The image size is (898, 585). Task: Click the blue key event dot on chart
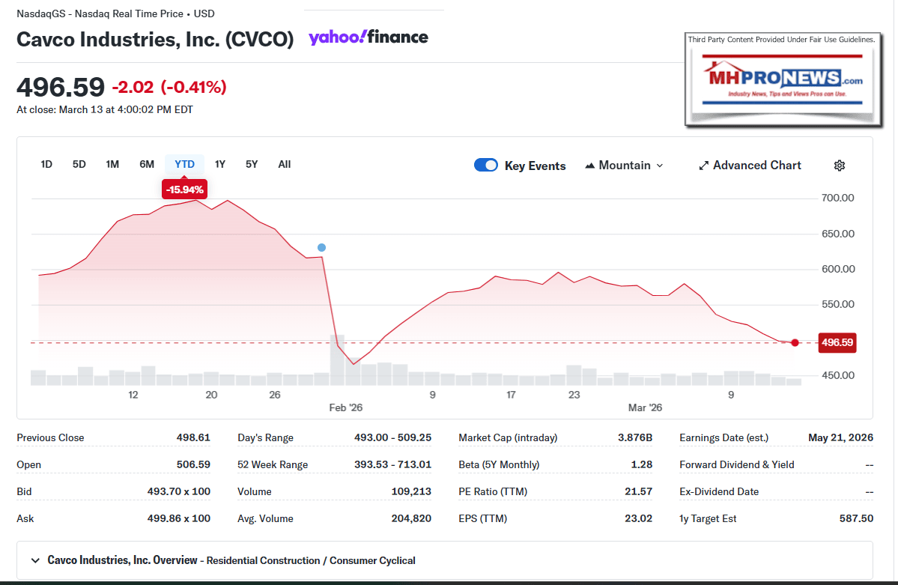pyautogui.click(x=321, y=247)
